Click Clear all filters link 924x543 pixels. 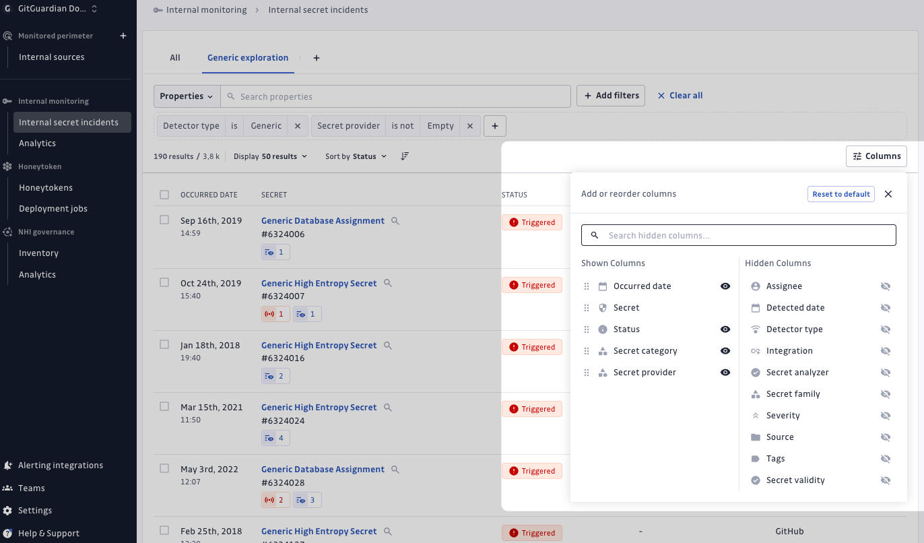tap(680, 96)
